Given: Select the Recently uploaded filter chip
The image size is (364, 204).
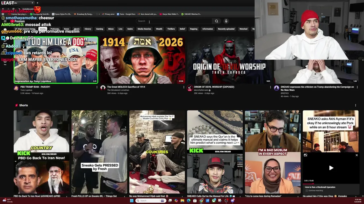Looking at the screenshot, I should point(226,29).
